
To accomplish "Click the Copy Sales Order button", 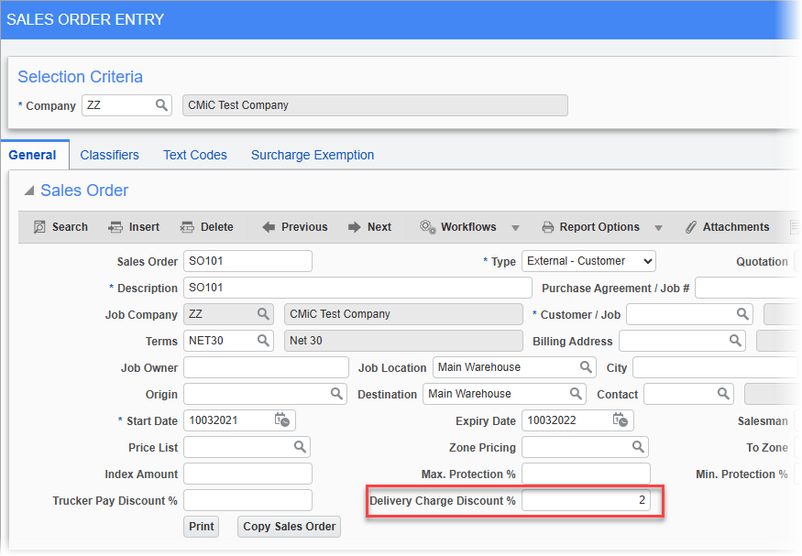I will (288, 527).
